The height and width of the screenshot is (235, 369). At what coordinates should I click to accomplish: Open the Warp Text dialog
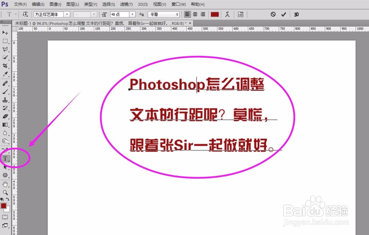(227, 14)
